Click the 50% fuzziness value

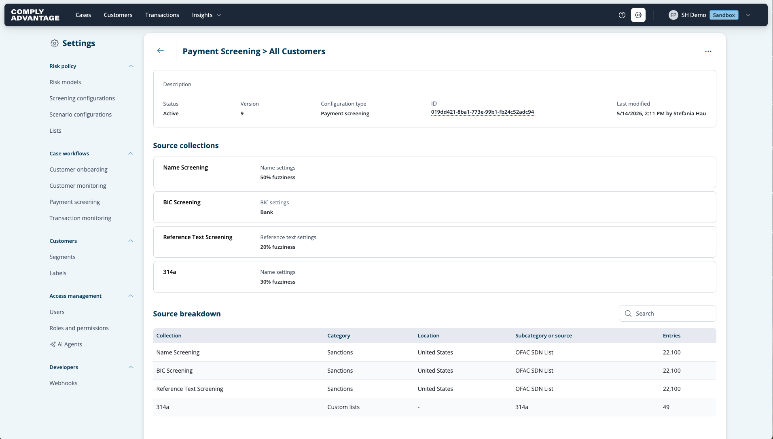pyautogui.click(x=277, y=178)
